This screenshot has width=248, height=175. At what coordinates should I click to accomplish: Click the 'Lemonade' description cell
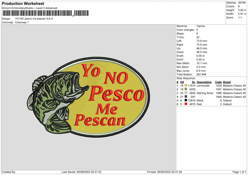203,85
